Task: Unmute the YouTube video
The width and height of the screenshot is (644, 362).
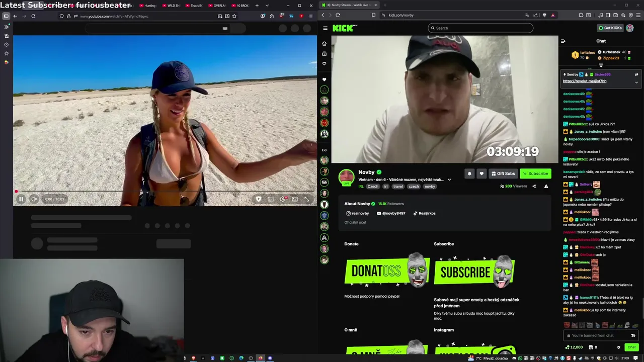Action: (x=34, y=199)
